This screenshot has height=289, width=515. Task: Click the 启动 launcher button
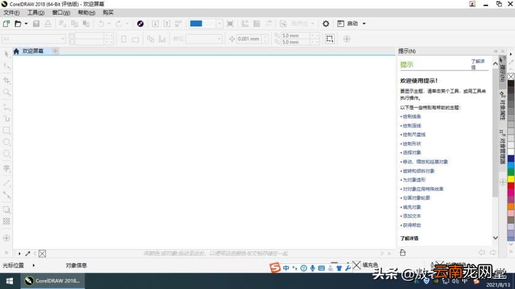pyautogui.click(x=348, y=24)
